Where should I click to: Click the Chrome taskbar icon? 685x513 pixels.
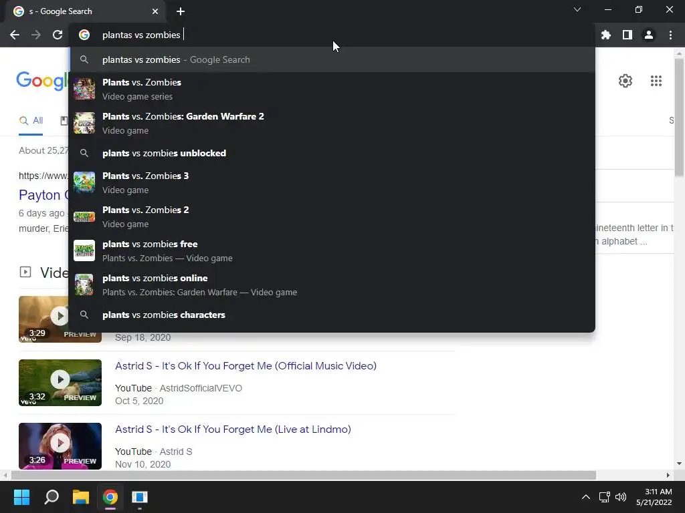pyautogui.click(x=110, y=497)
